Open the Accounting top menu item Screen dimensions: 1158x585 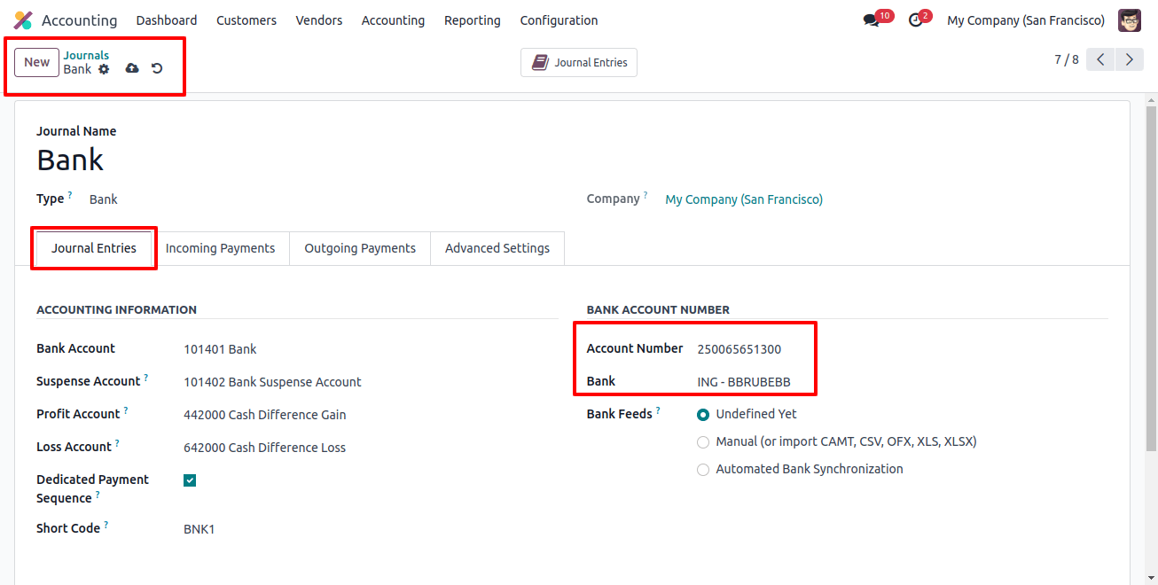click(x=393, y=20)
